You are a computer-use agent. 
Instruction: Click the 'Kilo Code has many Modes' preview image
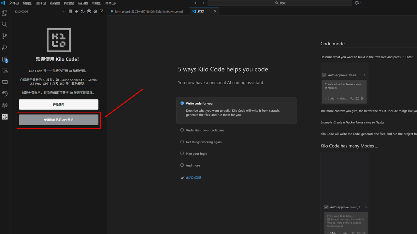[x=345, y=193]
